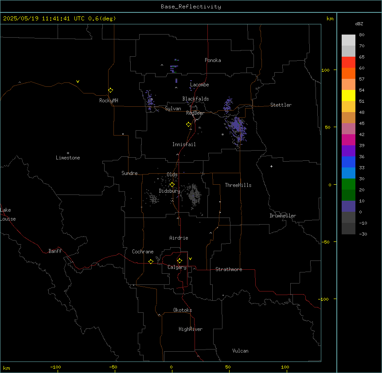
Task: Click the Ponoka city label
Action: coord(213,60)
